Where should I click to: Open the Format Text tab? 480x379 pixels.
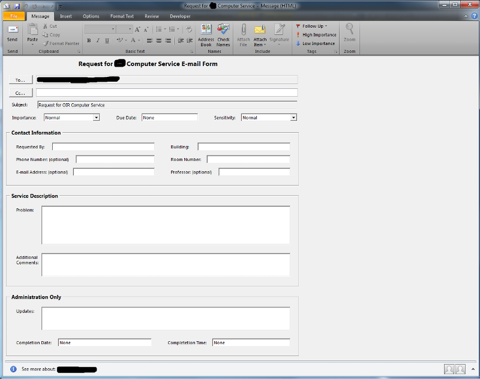(122, 16)
